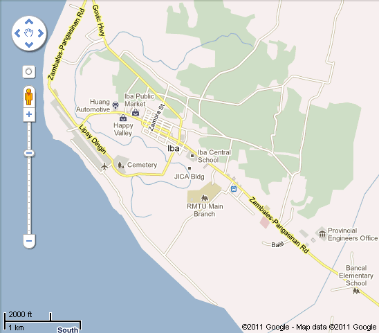
Task: Click the Iba Central School label
Action: click(214, 156)
